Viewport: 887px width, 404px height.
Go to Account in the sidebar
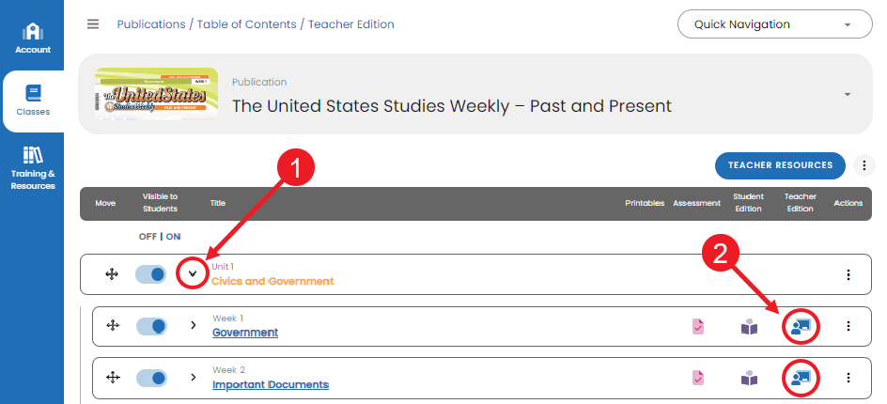point(33,39)
